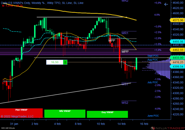The width and height of the screenshot is (185, 130).
Task: Select the 4493,56 cyan price tag
Action: [177, 42]
